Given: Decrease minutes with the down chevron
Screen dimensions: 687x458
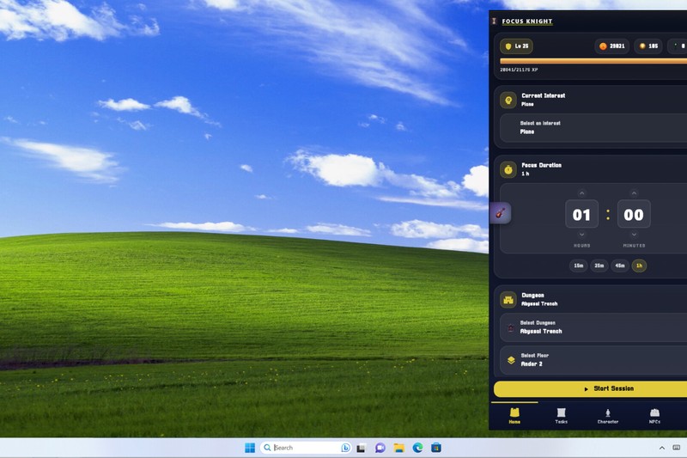Looking at the screenshot, I should (634, 235).
